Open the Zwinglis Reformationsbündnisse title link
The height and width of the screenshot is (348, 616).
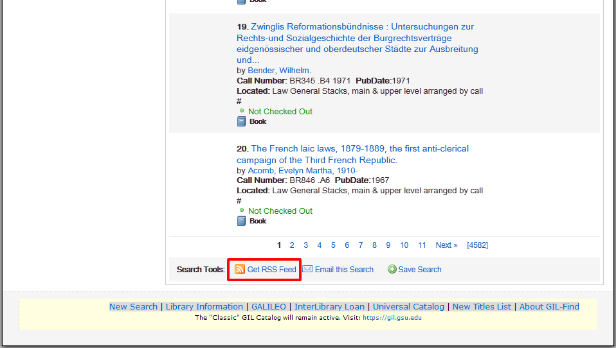(x=357, y=43)
